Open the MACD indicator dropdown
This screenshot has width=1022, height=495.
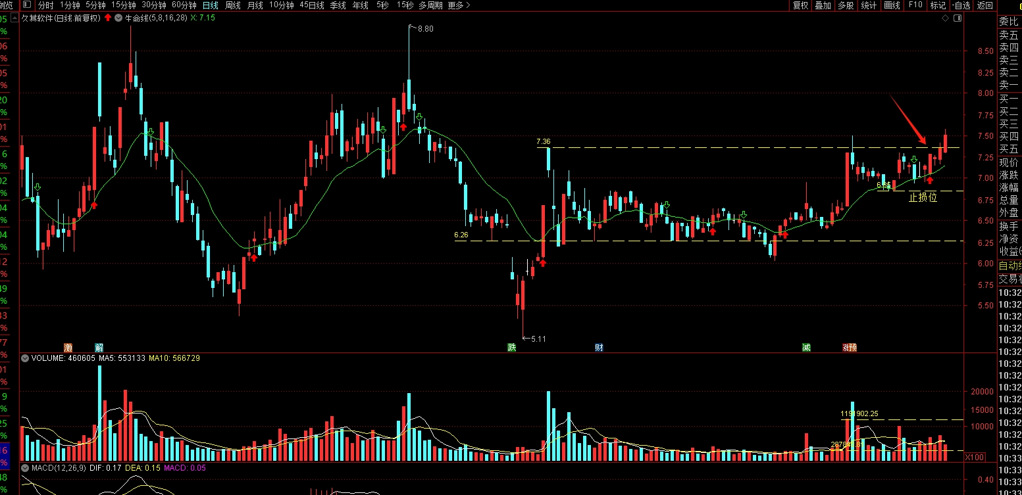[25, 468]
